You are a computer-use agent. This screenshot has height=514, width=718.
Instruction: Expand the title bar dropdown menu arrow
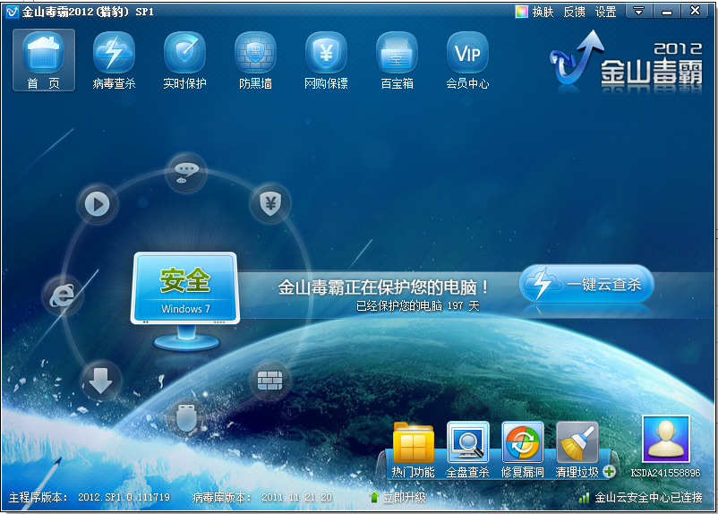click(639, 11)
